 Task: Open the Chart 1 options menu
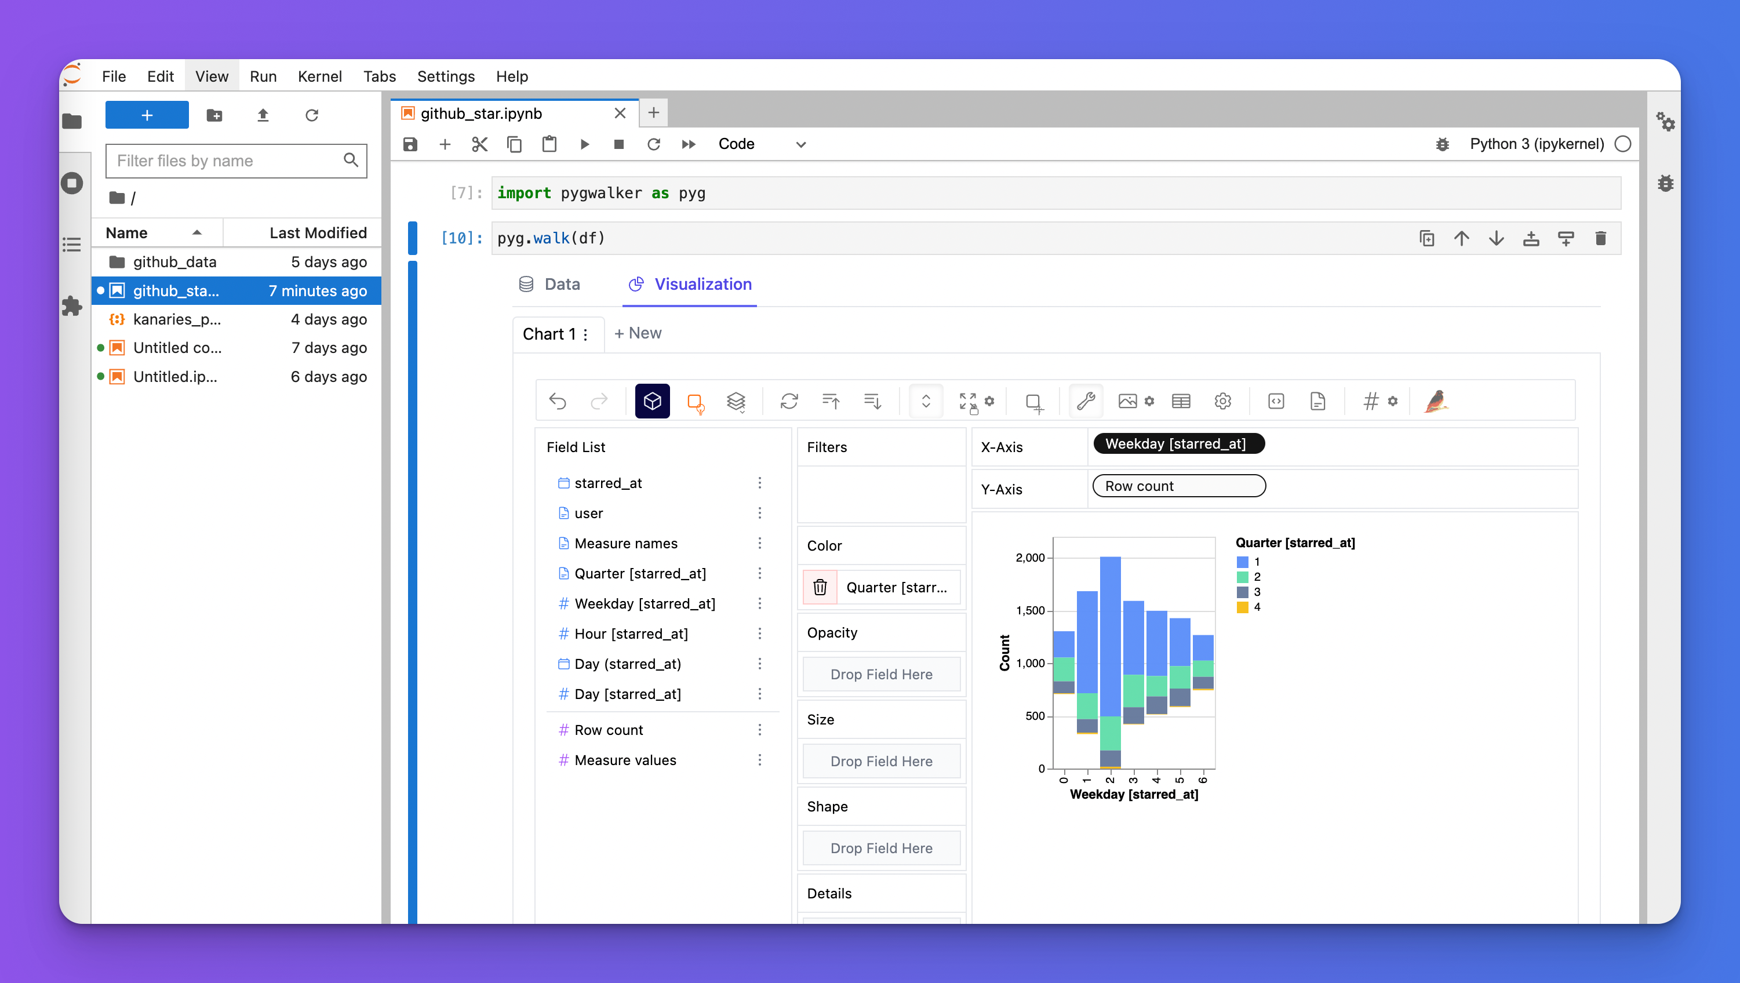coord(585,334)
